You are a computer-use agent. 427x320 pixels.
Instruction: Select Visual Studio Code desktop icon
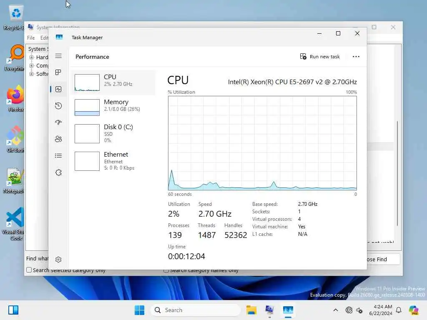coord(13,224)
